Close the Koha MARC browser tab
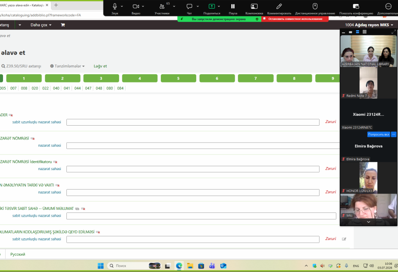The width and height of the screenshot is (398, 272). (47, 5)
